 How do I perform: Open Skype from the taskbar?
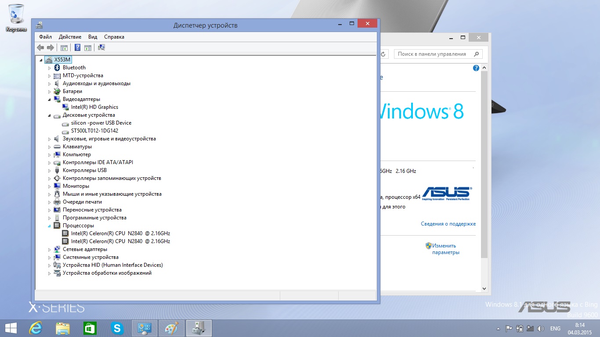tap(117, 328)
